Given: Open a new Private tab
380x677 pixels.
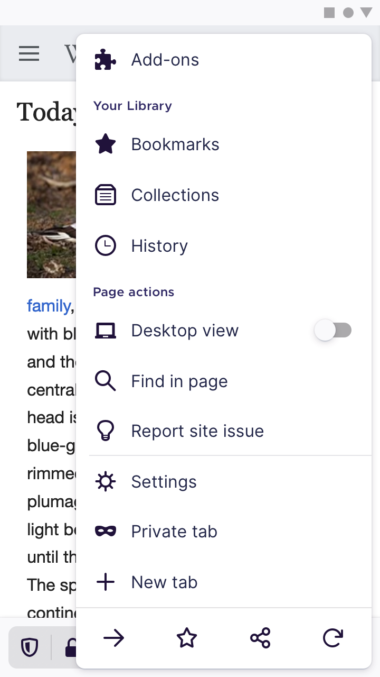Looking at the screenshot, I should (x=224, y=532).
